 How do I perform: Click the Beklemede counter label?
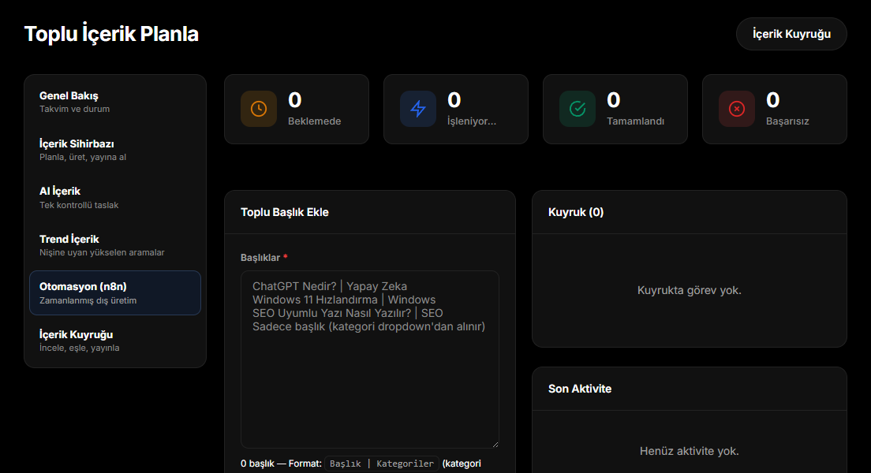(x=315, y=121)
